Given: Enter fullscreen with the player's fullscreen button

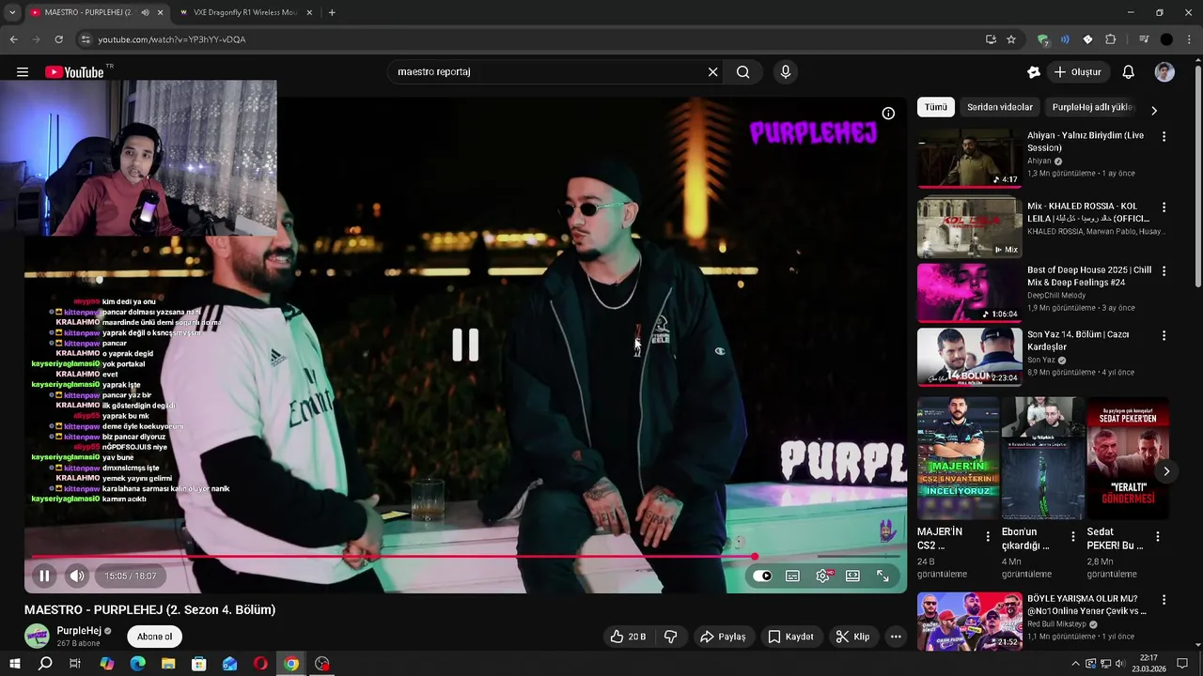Looking at the screenshot, I should (x=883, y=576).
